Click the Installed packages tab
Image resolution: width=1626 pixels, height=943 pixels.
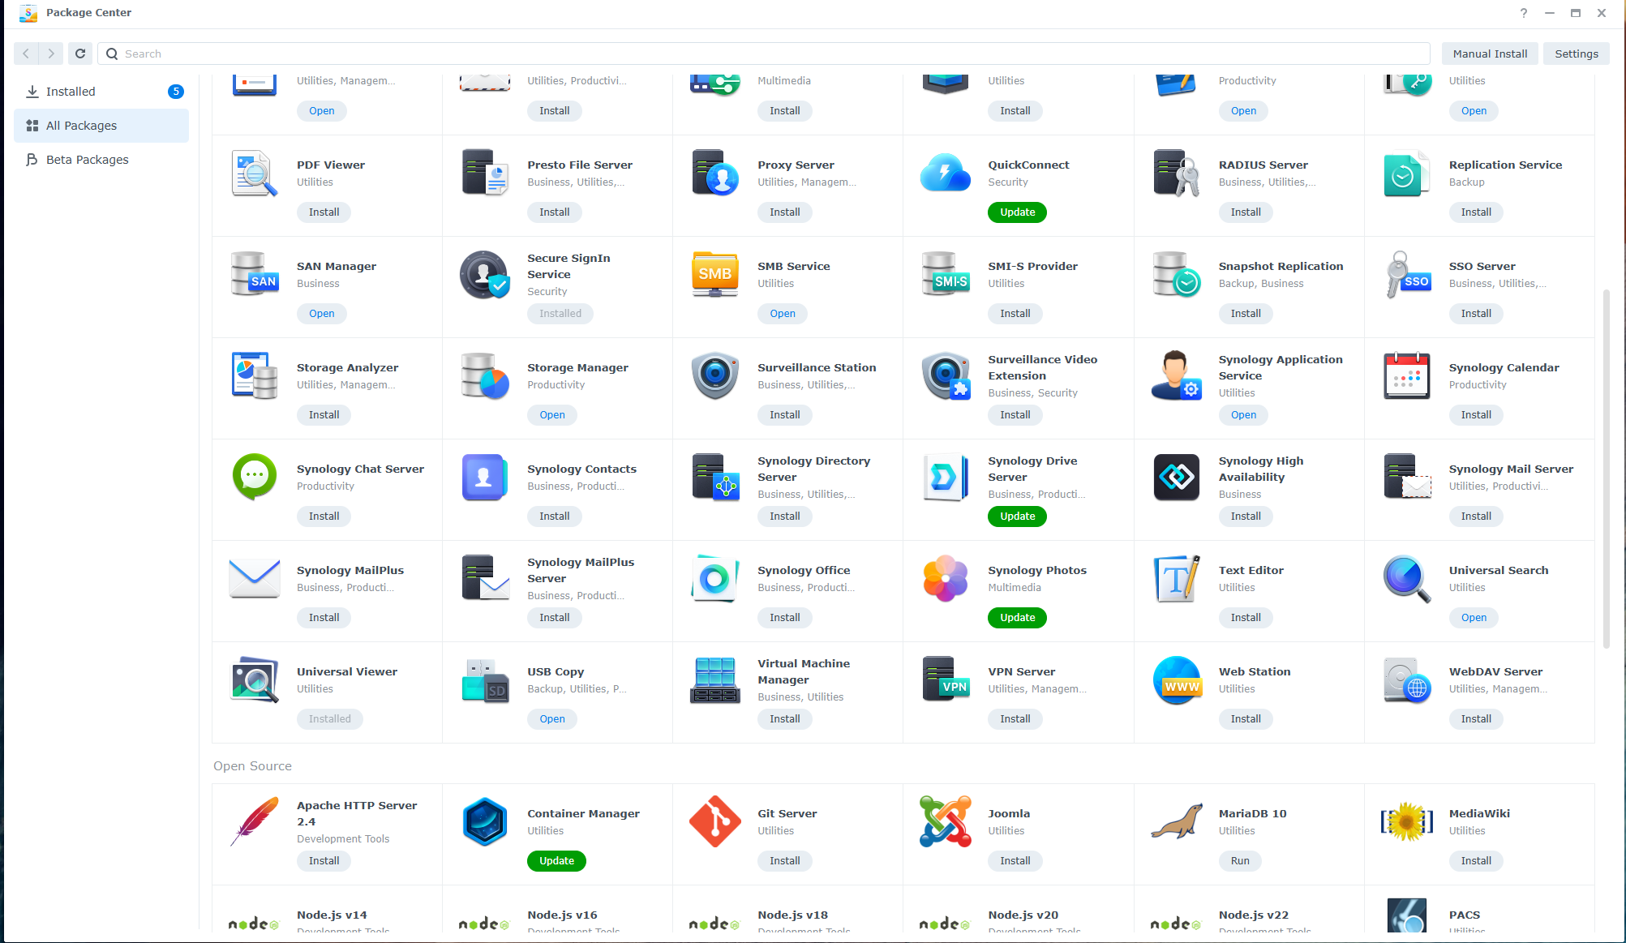point(71,91)
